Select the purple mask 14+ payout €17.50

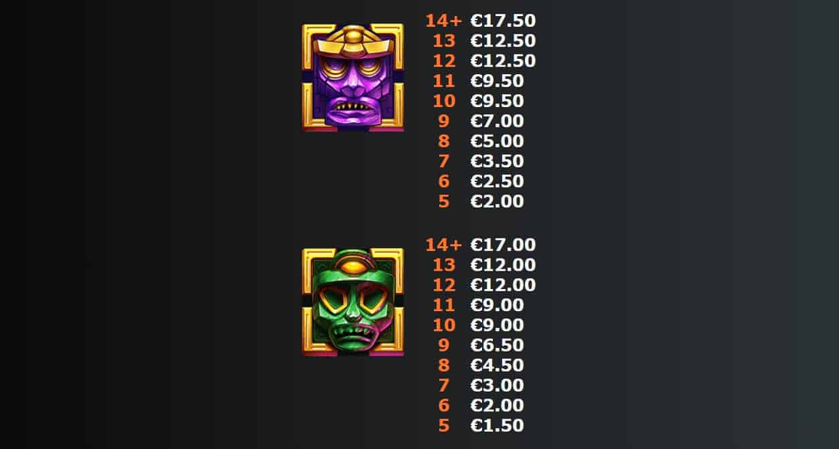click(x=503, y=21)
